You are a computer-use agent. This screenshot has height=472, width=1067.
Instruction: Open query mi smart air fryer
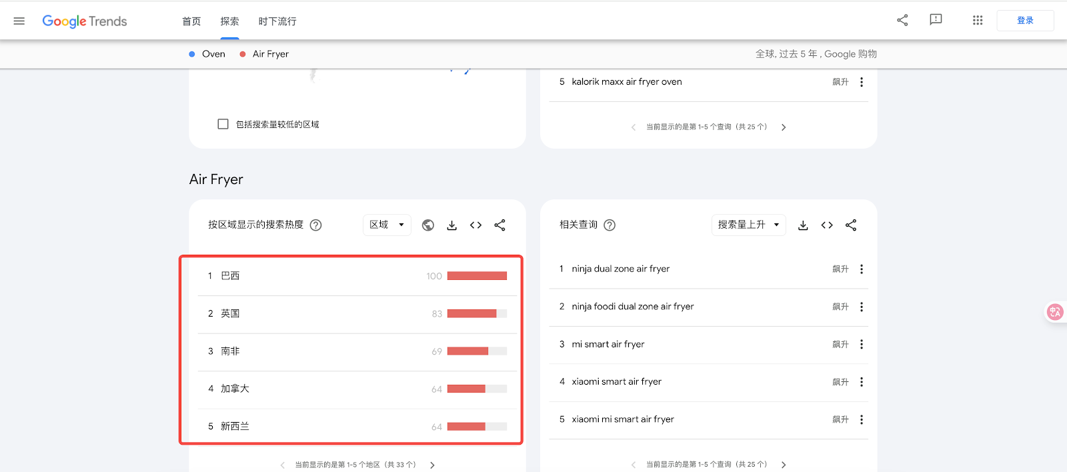tap(608, 344)
